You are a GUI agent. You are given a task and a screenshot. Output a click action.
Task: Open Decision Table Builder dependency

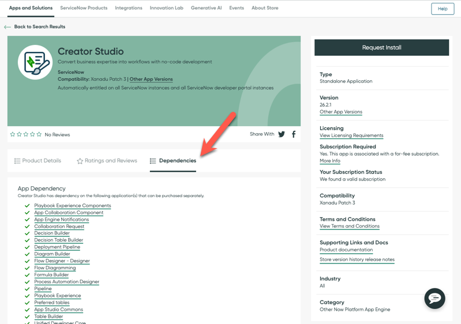pyautogui.click(x=58, y=240)
